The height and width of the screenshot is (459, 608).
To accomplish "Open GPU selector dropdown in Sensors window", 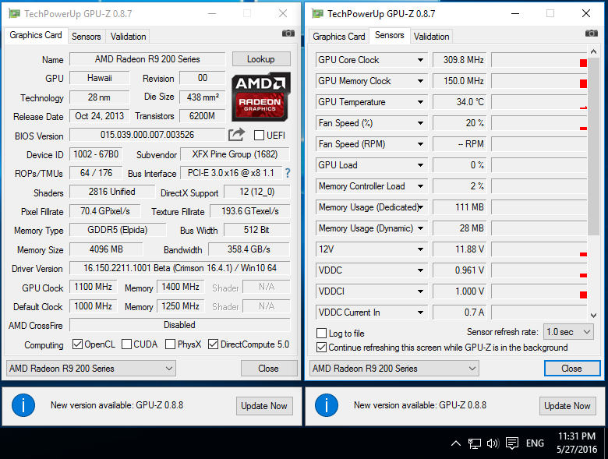I will [x=394, y=369].
